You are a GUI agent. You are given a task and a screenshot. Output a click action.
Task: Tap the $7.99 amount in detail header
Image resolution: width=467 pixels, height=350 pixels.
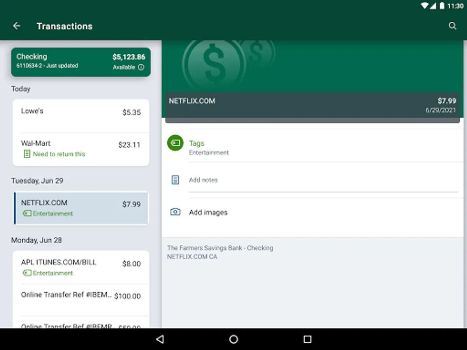tap(447, 101)
